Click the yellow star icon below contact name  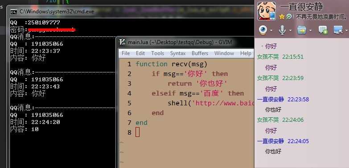coord(282,16)
